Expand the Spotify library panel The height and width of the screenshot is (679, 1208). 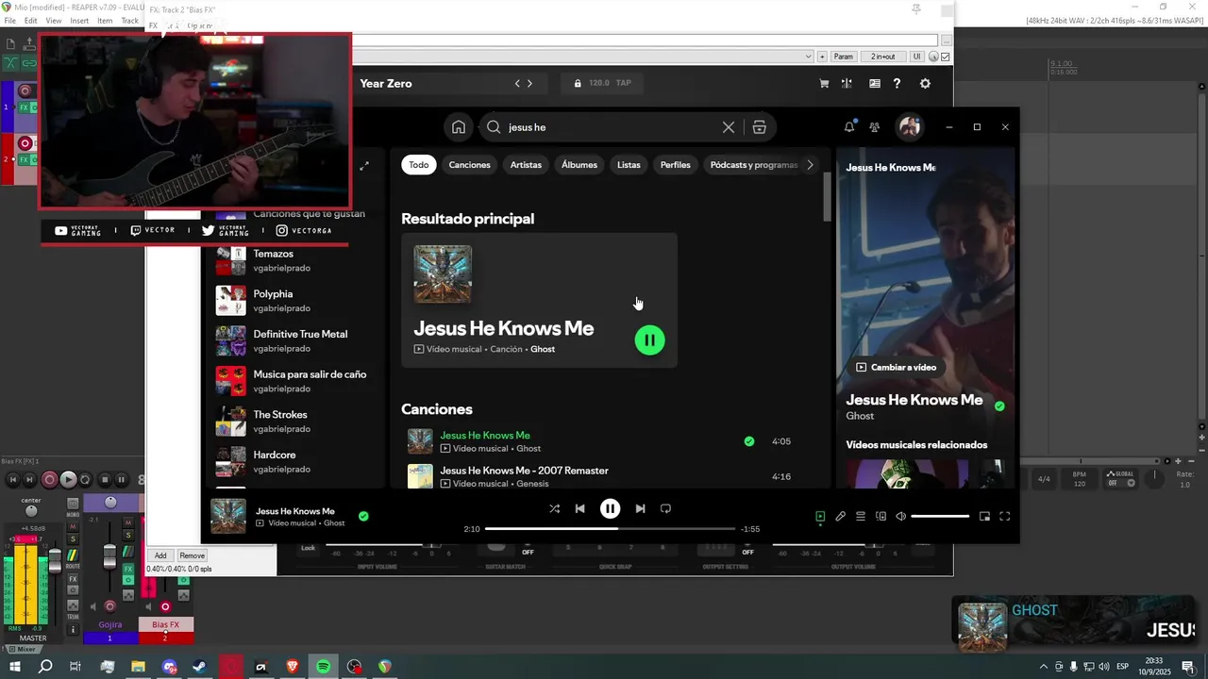364,166
